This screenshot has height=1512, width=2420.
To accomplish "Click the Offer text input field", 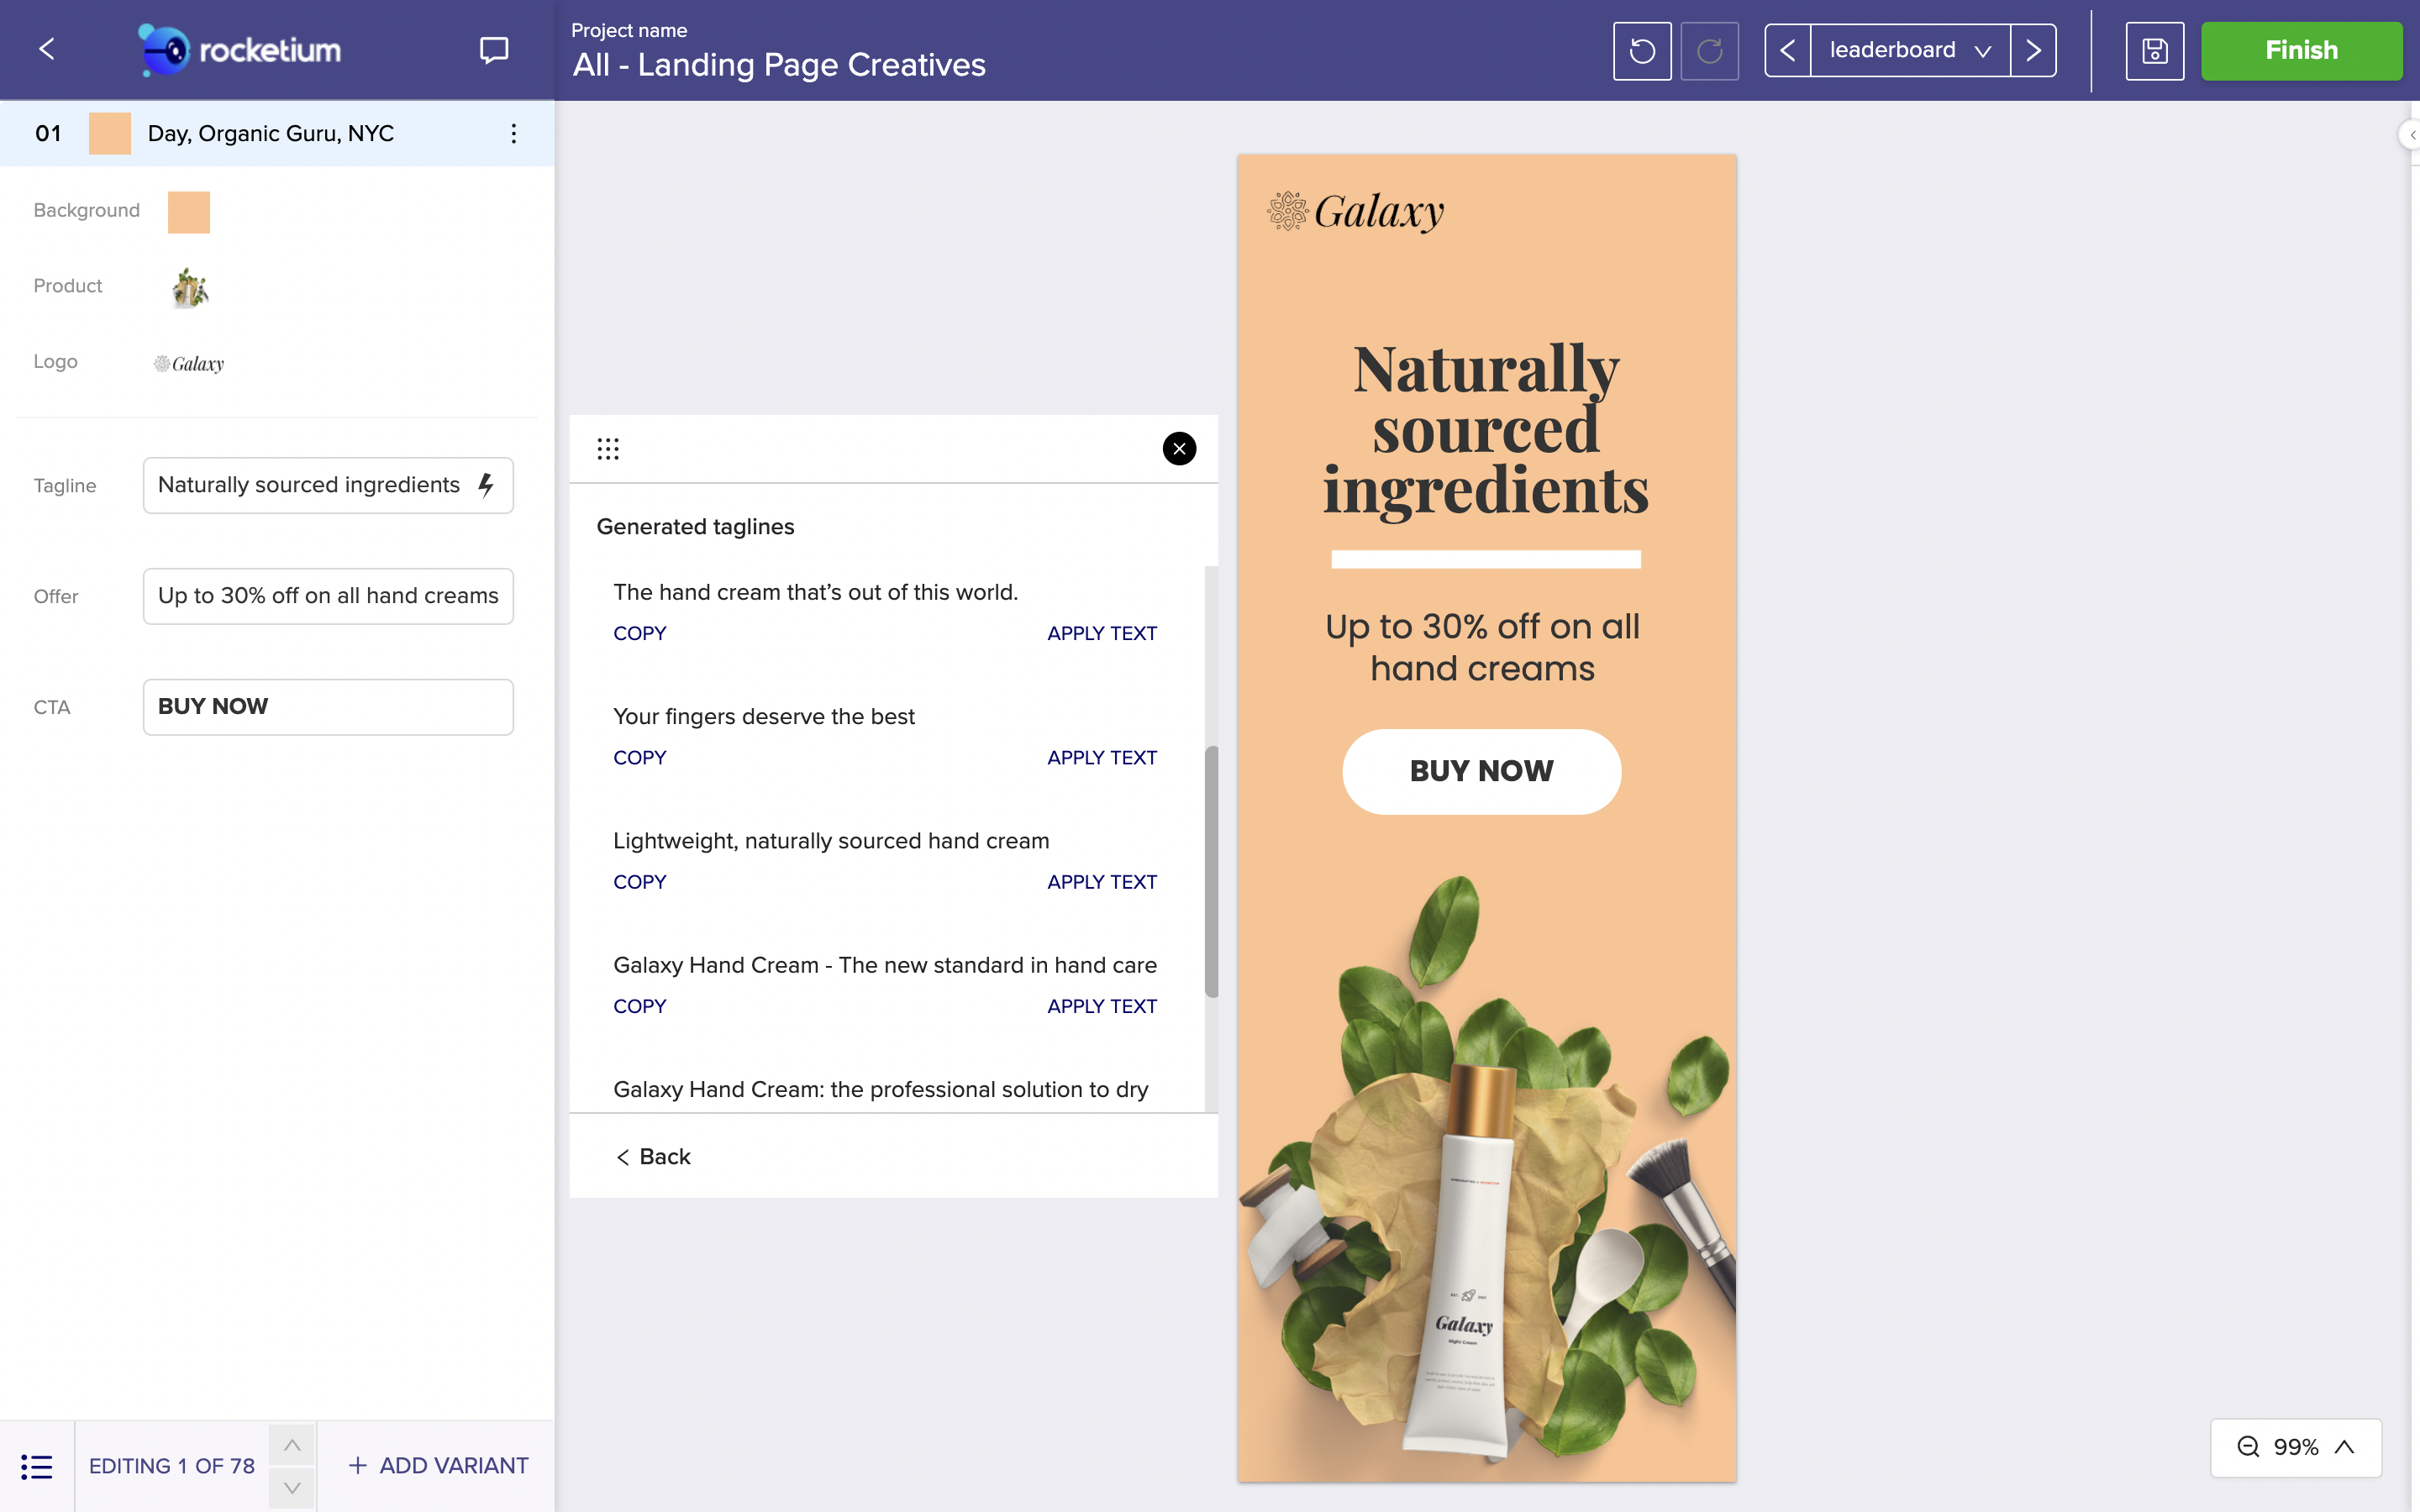I will point(328,596).
